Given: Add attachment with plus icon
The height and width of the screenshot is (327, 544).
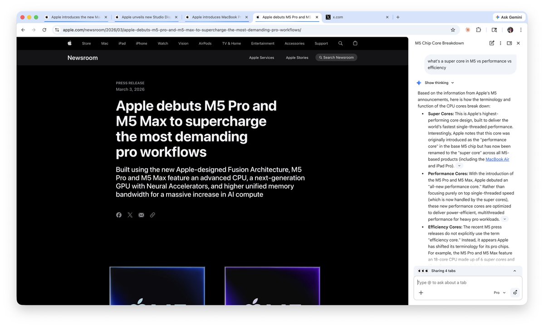Looking at the screenshot, I should 421,293.
